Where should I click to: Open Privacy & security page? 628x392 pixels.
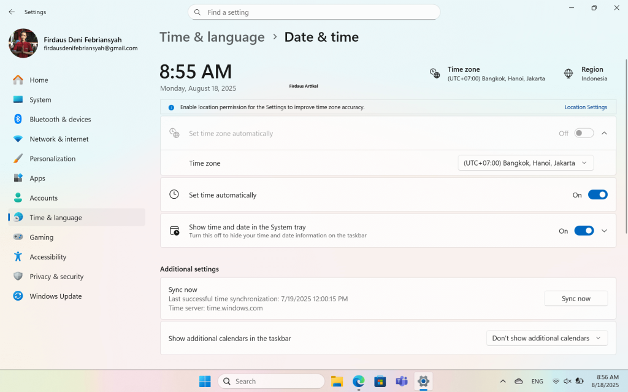(56, 277)
